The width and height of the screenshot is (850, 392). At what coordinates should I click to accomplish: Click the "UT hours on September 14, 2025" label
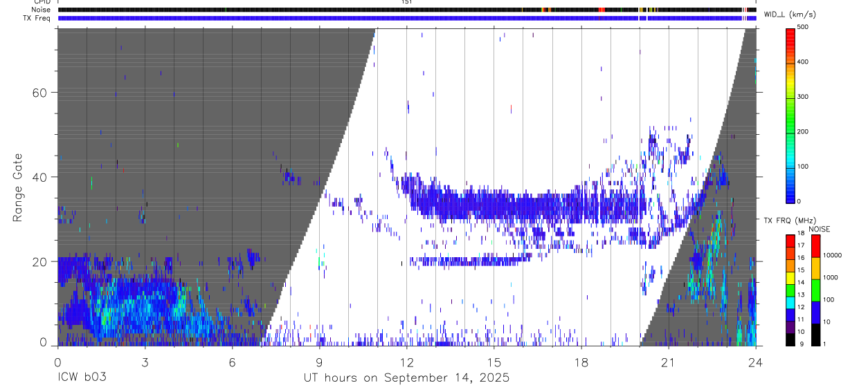[406, 378]
